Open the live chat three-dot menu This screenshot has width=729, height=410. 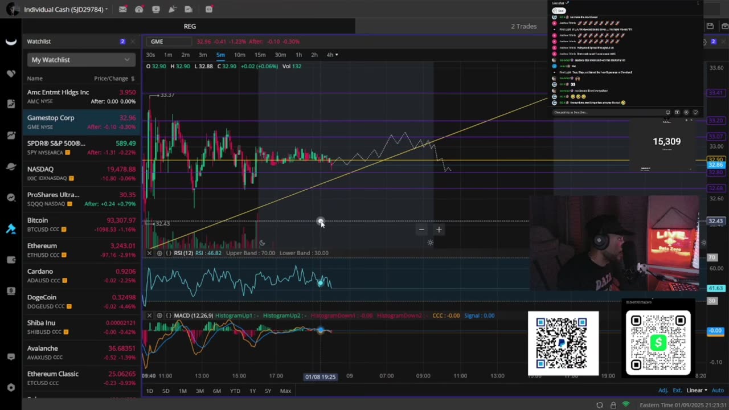click(698, 3)
